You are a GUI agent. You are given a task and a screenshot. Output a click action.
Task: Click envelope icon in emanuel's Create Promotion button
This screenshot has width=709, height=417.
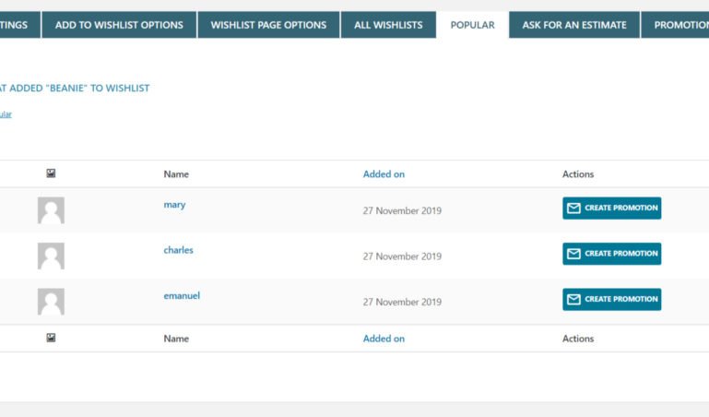pos(573,300)
